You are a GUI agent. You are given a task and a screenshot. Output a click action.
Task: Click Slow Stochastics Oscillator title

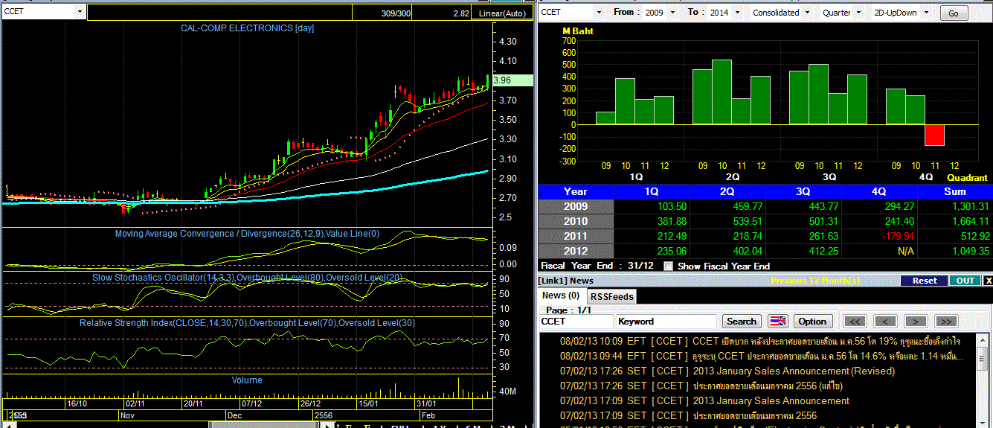coord(247,278)
